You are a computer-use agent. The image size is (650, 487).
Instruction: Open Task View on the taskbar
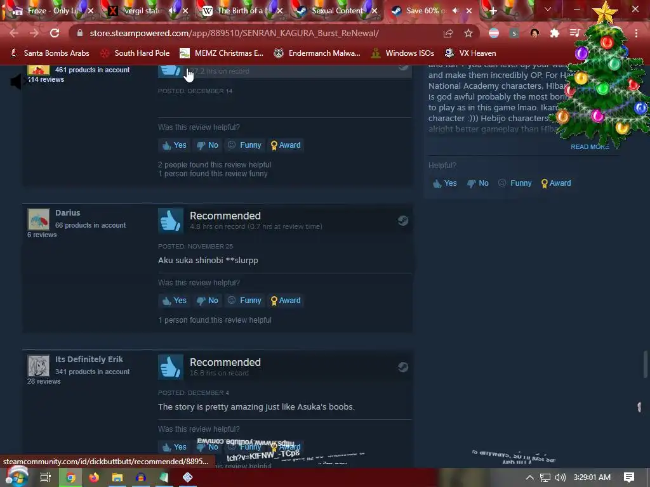point(46,477)
